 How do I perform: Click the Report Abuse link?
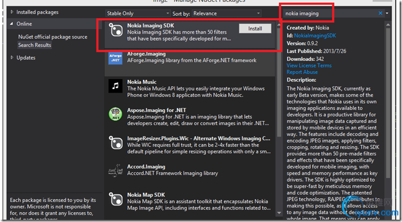(x=302, y=72)
